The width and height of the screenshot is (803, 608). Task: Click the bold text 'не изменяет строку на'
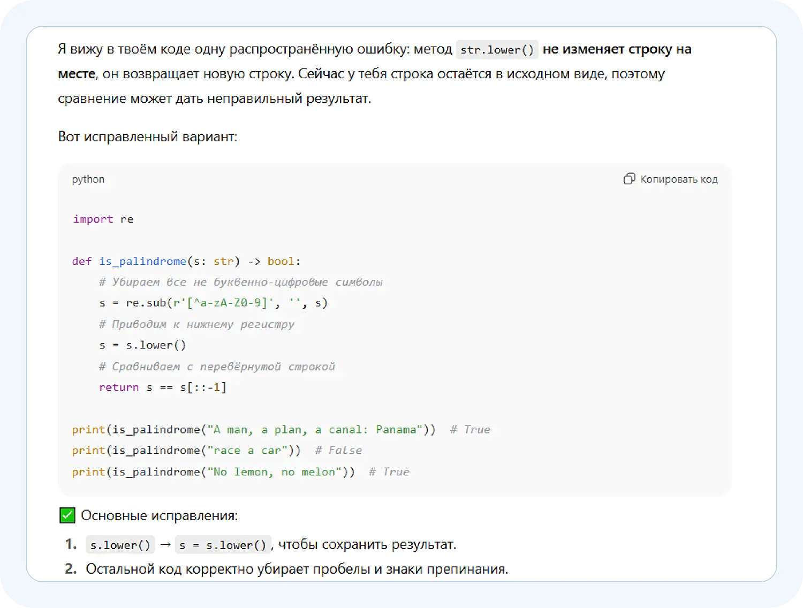[x=617, y=49]
